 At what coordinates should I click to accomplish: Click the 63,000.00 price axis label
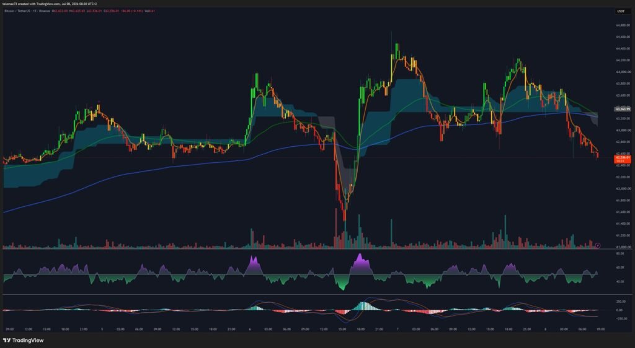point(623,130)
